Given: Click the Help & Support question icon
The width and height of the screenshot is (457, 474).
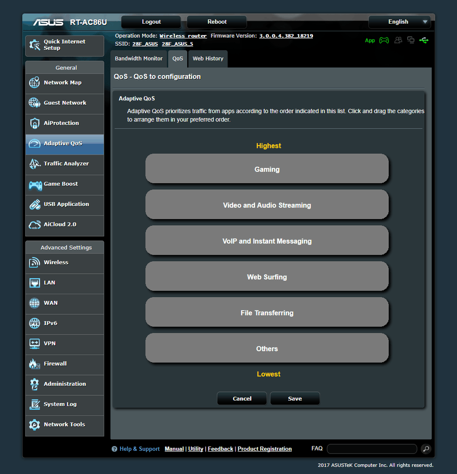Looking at the screenshot, I should click(x=114, y=449).
